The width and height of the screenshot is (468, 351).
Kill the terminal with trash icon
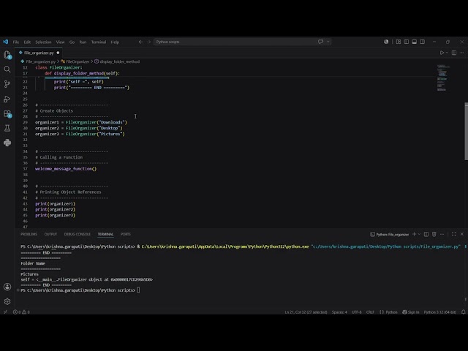click(x=434, y=234)
